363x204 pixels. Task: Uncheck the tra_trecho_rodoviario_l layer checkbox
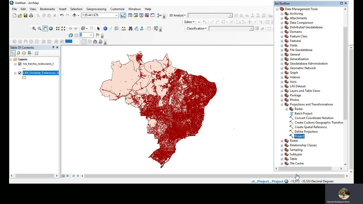pos(20,64)
